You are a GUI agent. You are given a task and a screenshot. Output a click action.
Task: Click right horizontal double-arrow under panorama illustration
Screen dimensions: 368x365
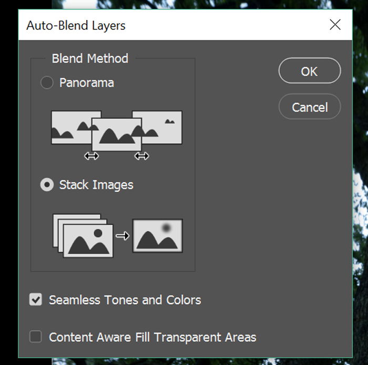click(141, 155)
